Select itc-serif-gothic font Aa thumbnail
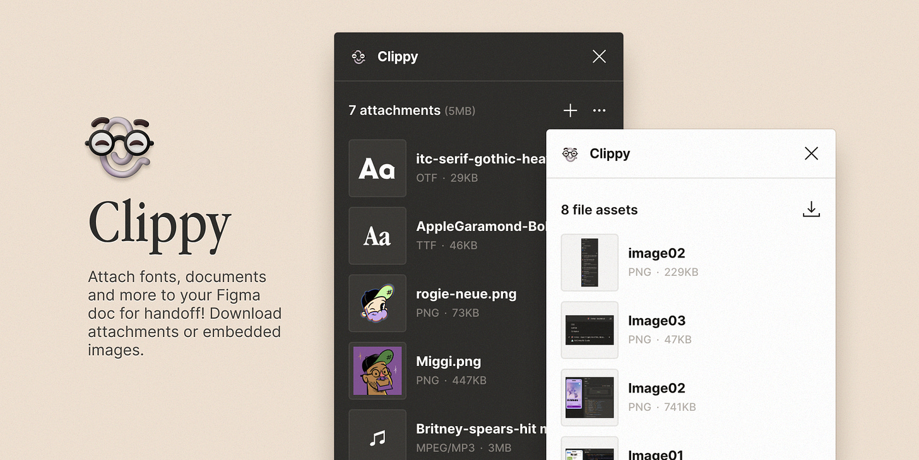The image size is (919, 460). pyautogui.click(x=377, y=168)
